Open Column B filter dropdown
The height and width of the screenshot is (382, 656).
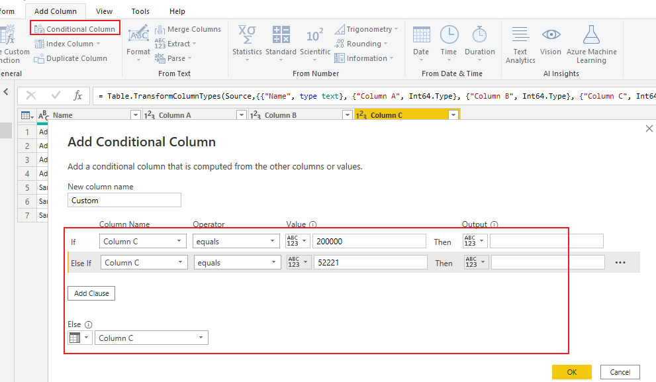(347, 115)
